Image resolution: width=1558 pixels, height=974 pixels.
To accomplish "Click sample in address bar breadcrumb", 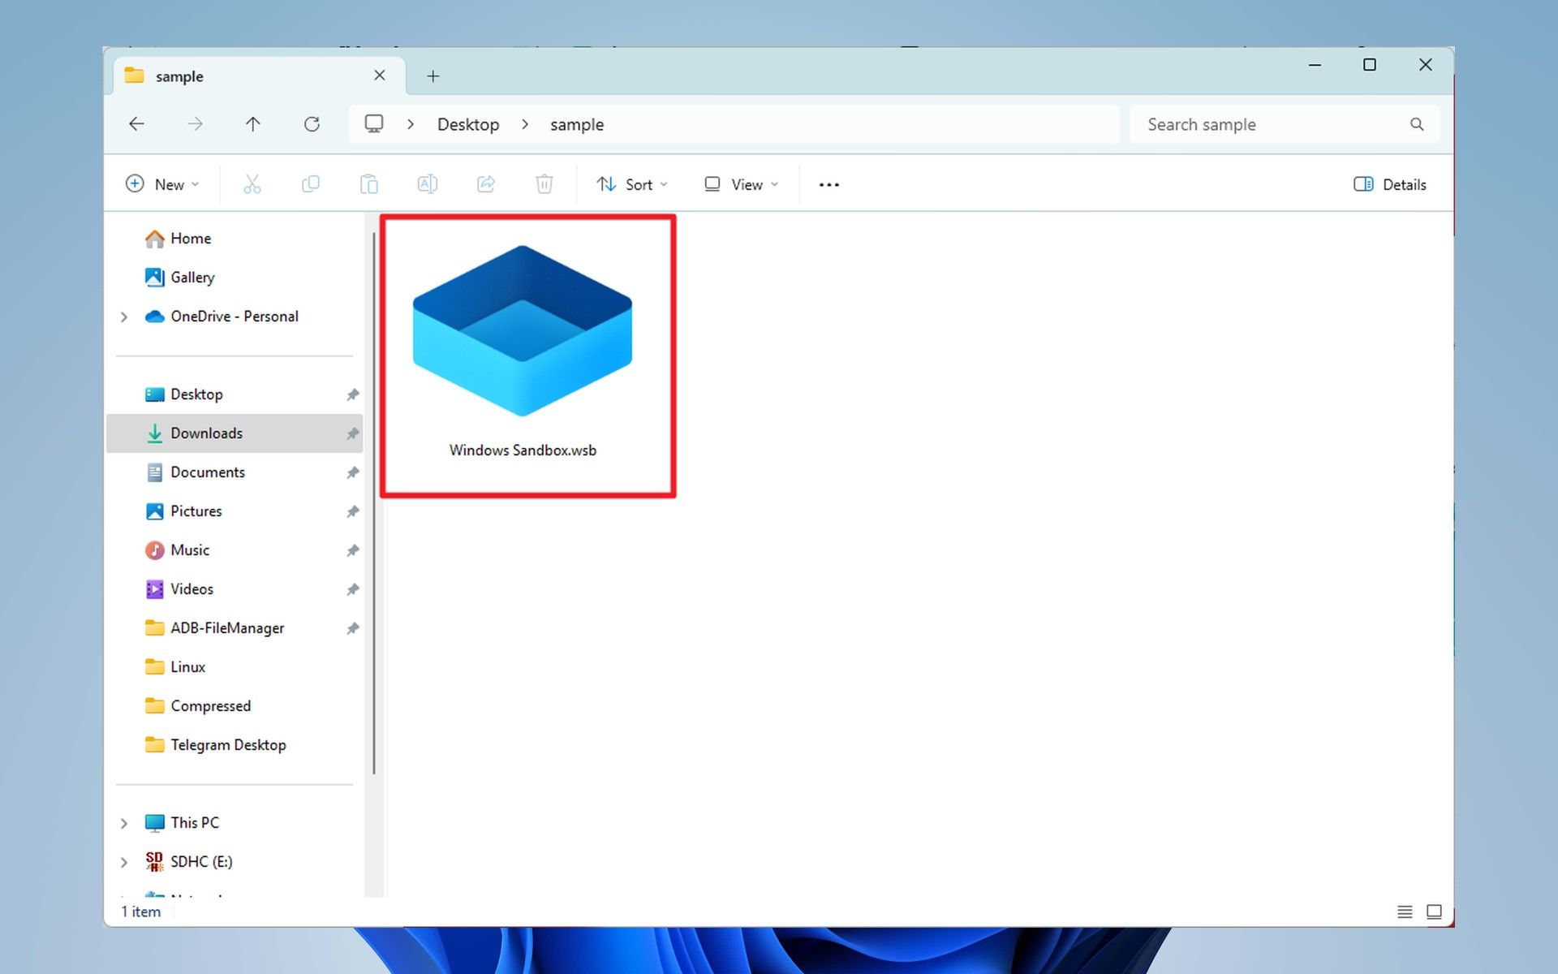I will (577, 124).
